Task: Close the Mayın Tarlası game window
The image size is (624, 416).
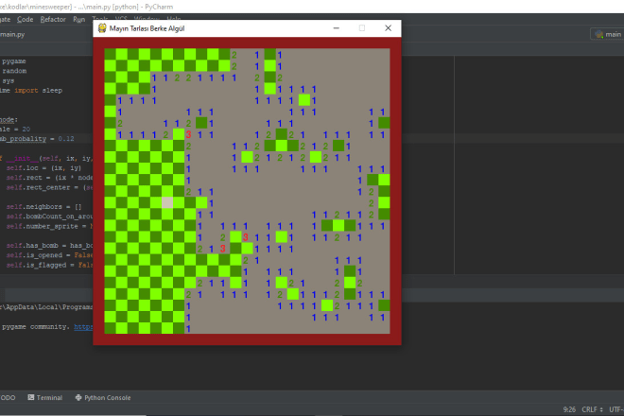Action: [388, 28]
